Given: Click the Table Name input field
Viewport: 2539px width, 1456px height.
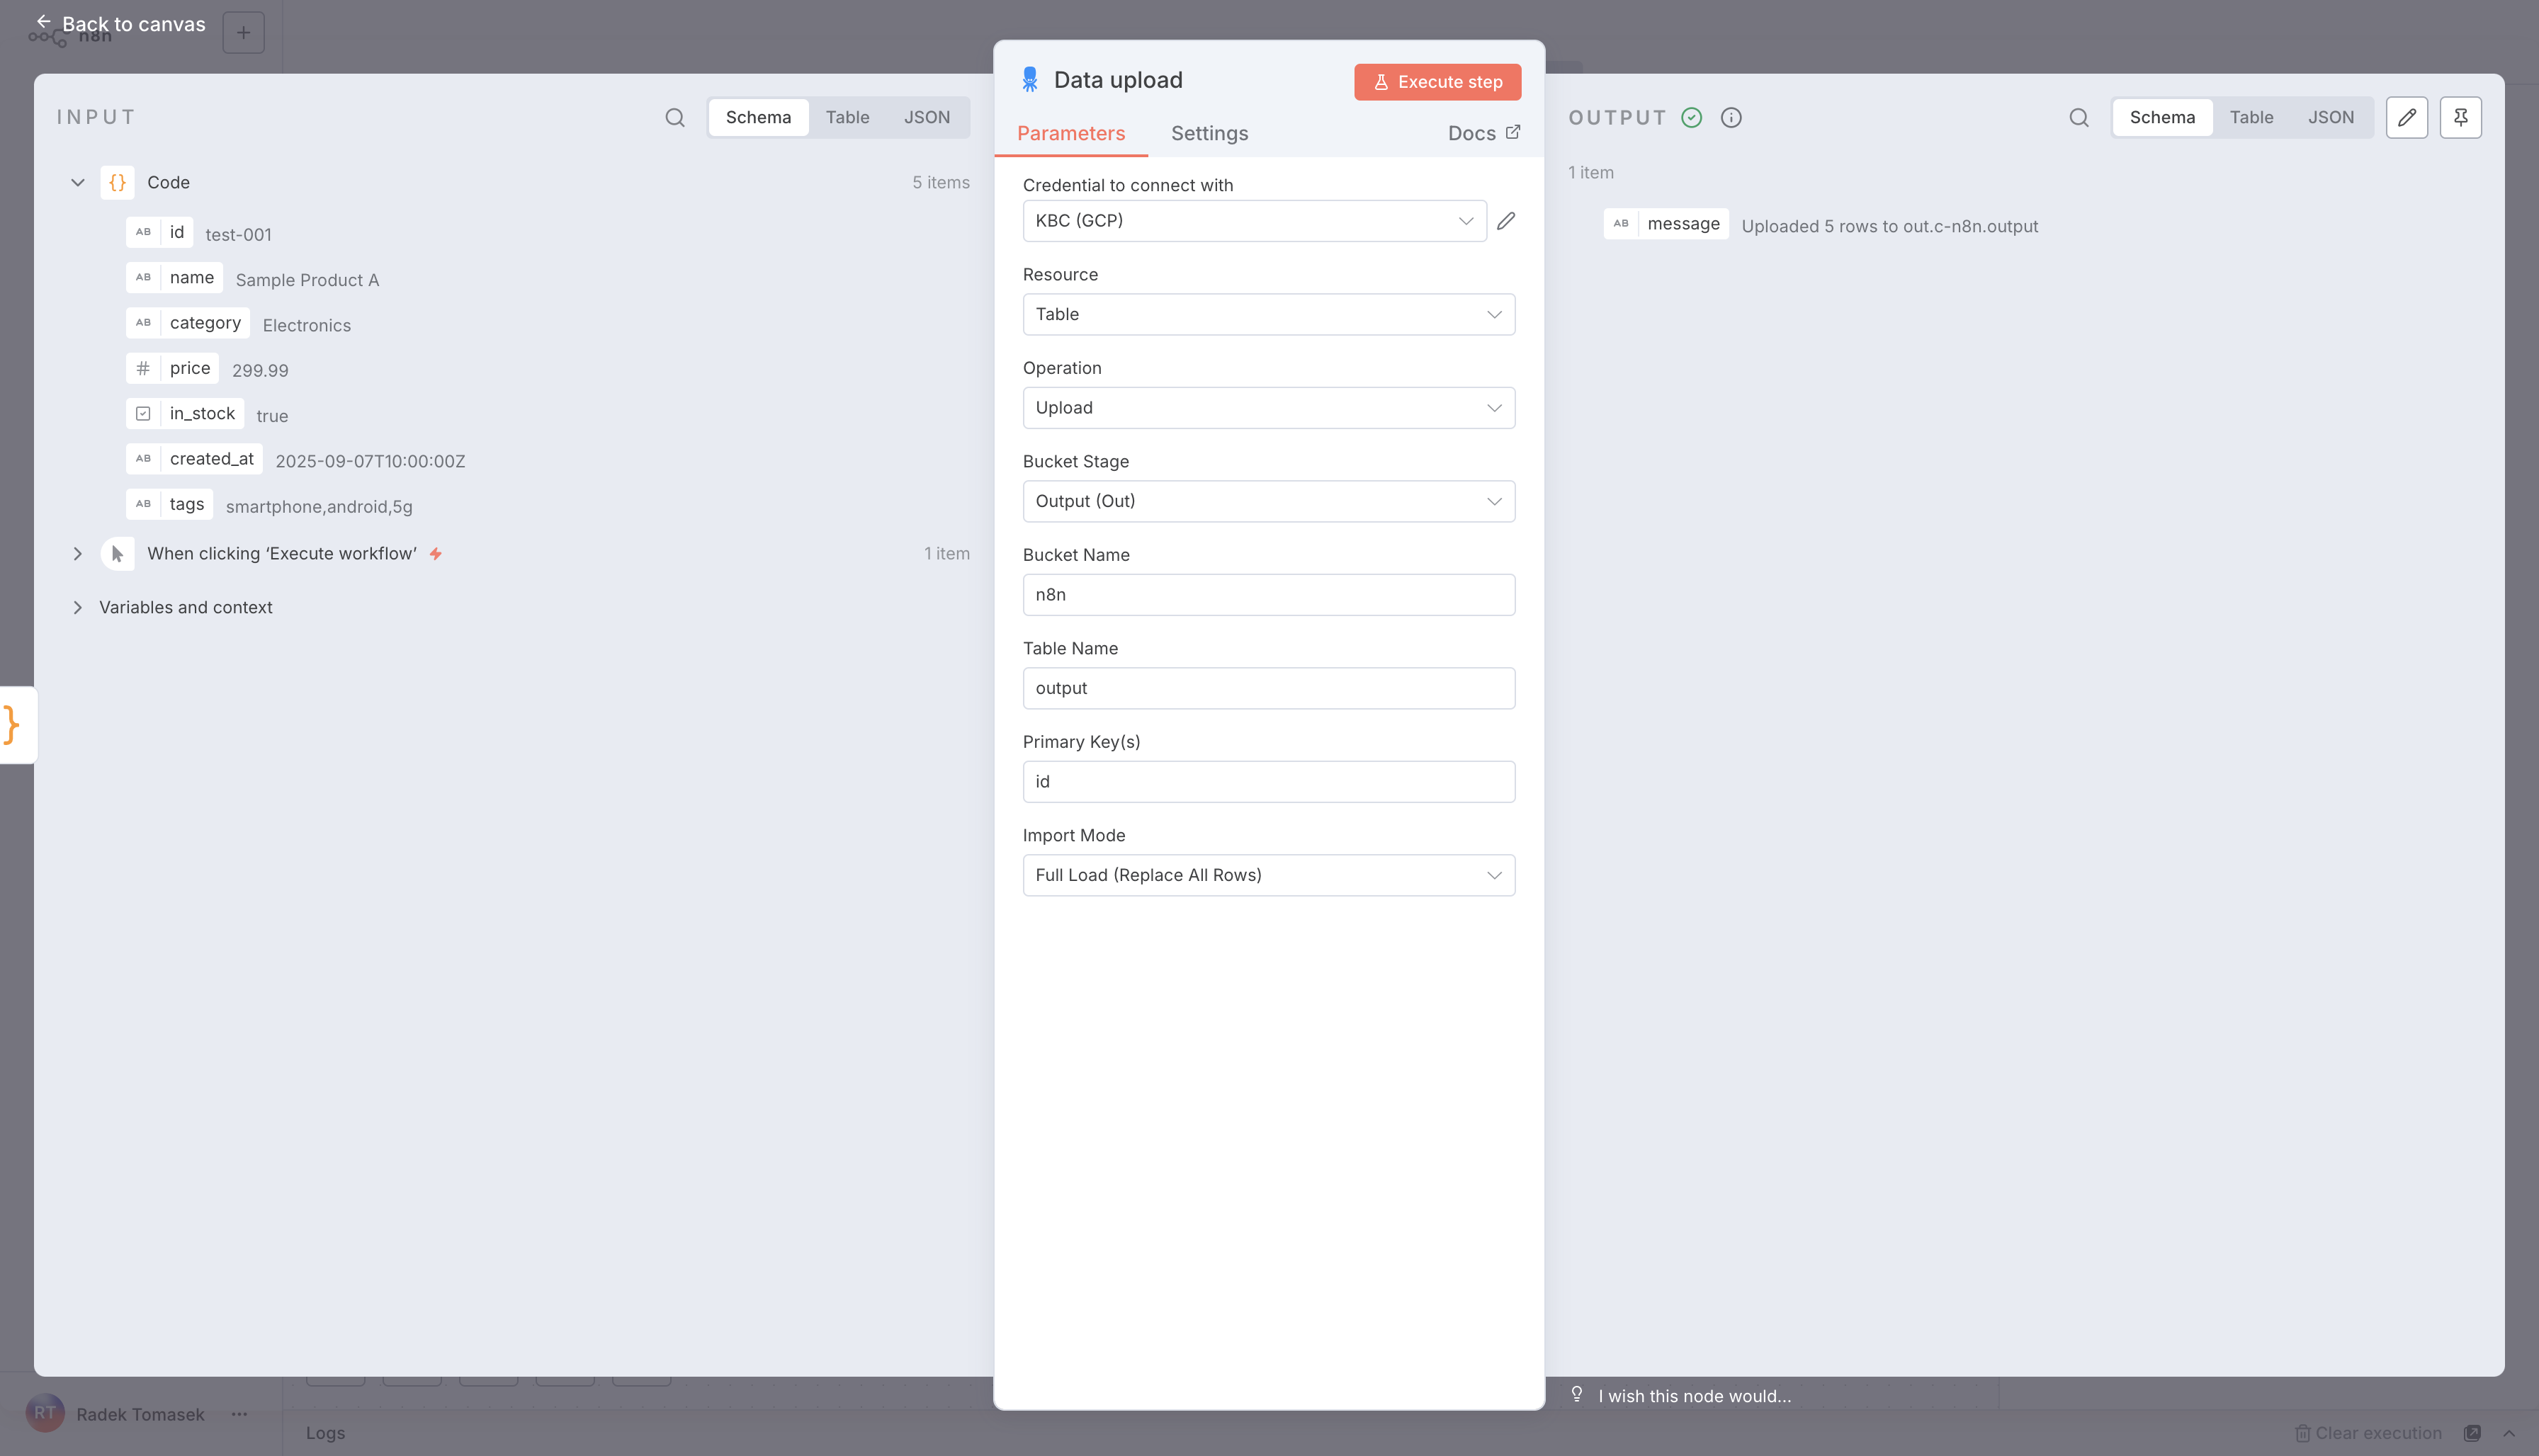Looking at the screenshot, I should [1267, 688].
